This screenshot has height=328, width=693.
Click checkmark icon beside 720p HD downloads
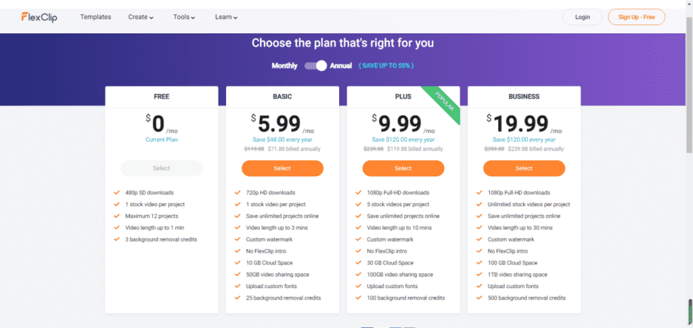[x=238, y=192]
